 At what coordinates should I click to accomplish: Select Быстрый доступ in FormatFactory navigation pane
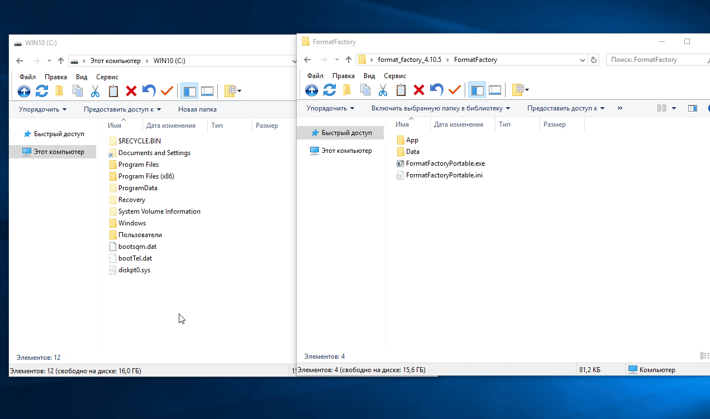(x=341, y=133)
